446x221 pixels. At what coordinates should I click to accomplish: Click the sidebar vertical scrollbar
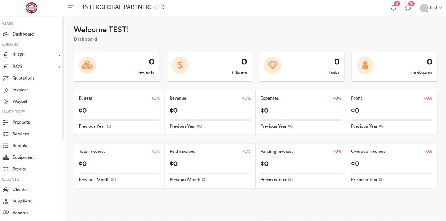click(x=63, y=78)
